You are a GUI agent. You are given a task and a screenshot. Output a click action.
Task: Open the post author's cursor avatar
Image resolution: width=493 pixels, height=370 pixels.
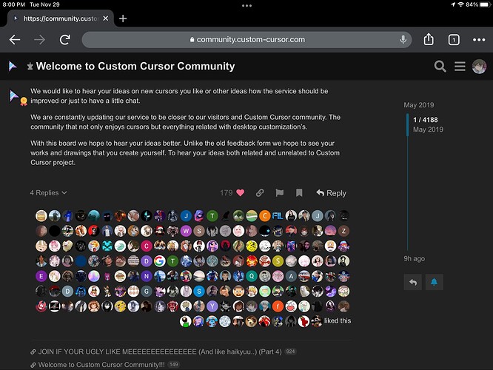pos(14,95)
